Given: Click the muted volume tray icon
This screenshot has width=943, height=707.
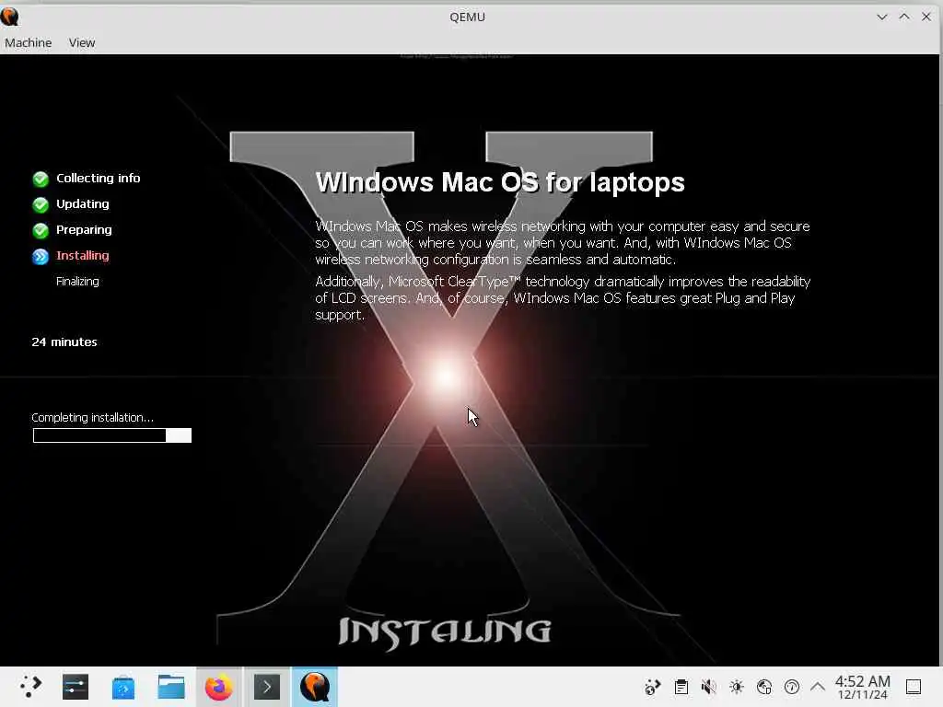Looking at the screenshot, I should point(709,687).
